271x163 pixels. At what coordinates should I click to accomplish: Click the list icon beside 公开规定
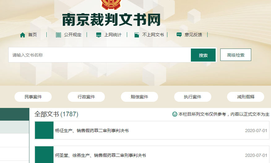(x=58, y=35)
